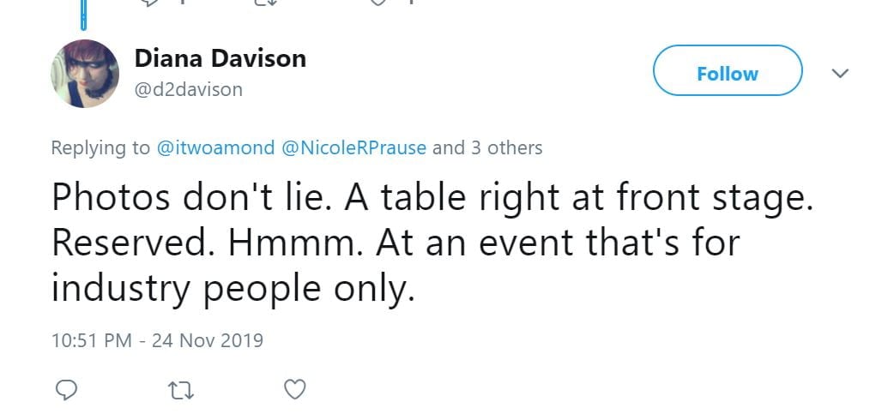Open the Diana Davison display name

(x=220, y=58)
